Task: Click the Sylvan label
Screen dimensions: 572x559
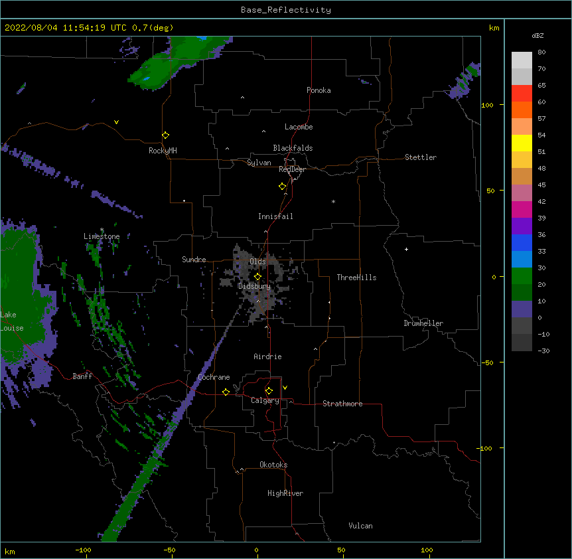Action: pyautogui.click(x=259, y=163)
